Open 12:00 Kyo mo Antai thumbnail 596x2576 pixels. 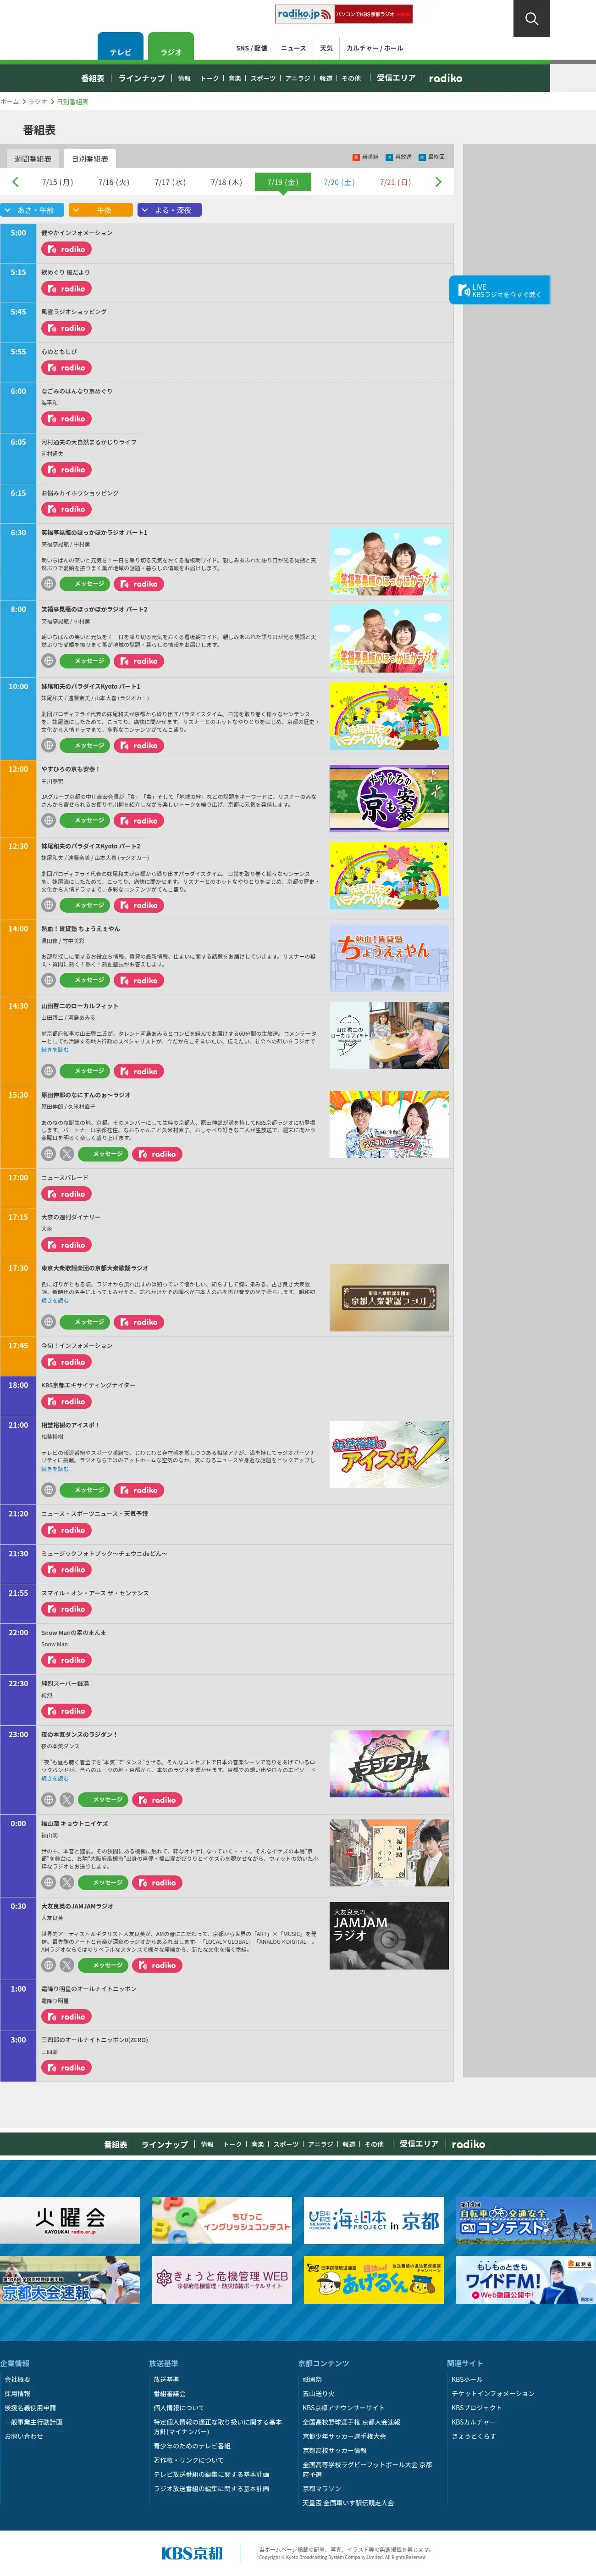388,798
